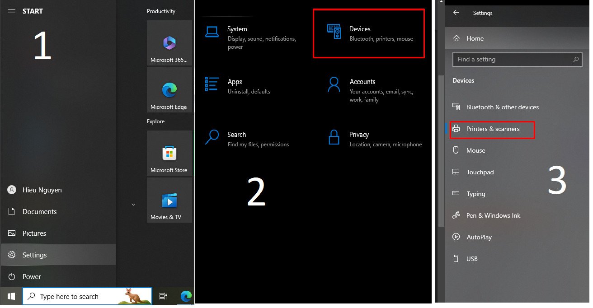Open Apps settings
This screenshot has width=593, height=308.
click(x=235, y=86)
